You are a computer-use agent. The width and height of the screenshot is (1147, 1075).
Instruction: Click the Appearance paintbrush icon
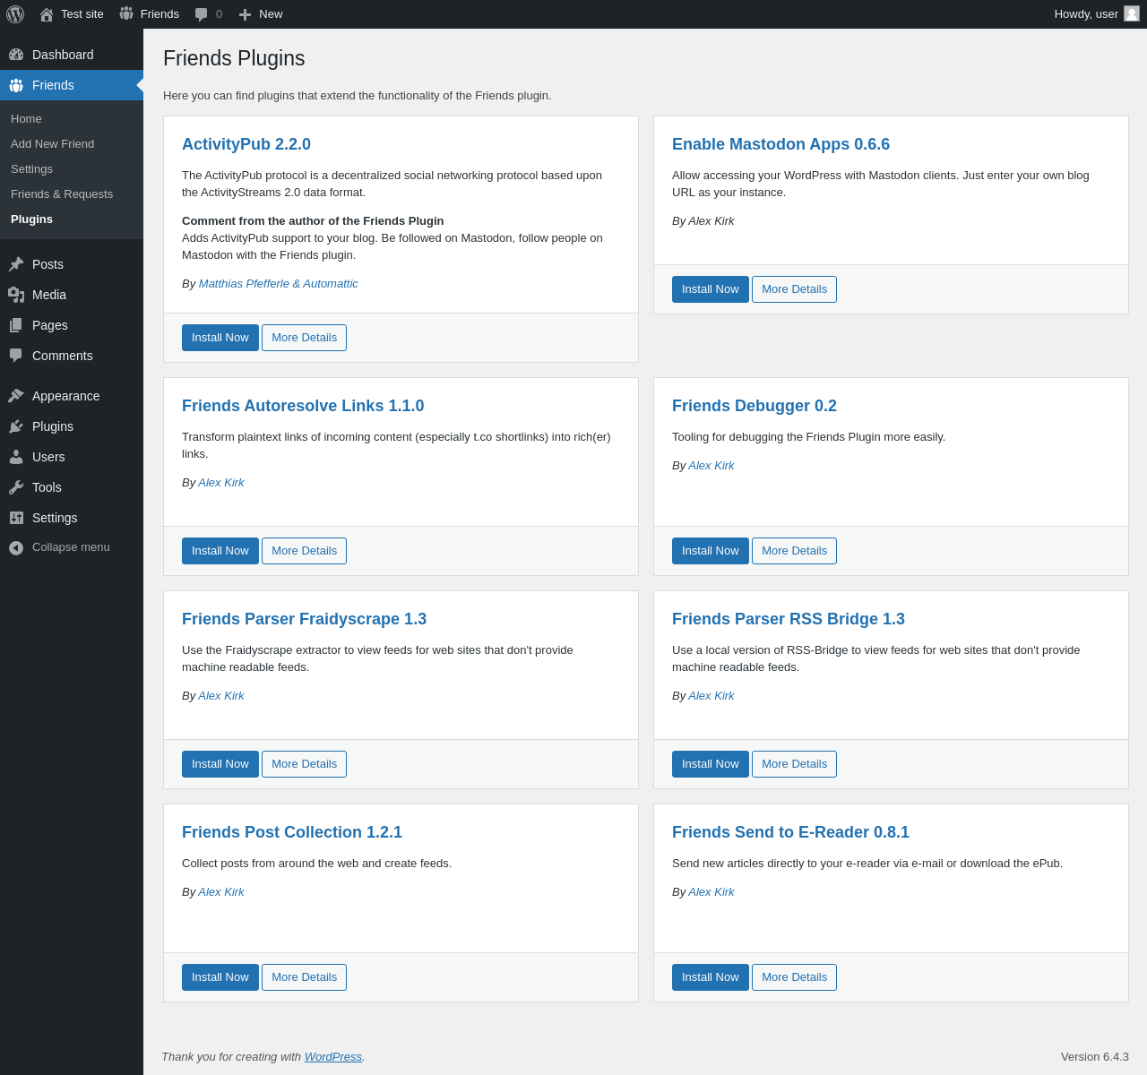point(16,396)
